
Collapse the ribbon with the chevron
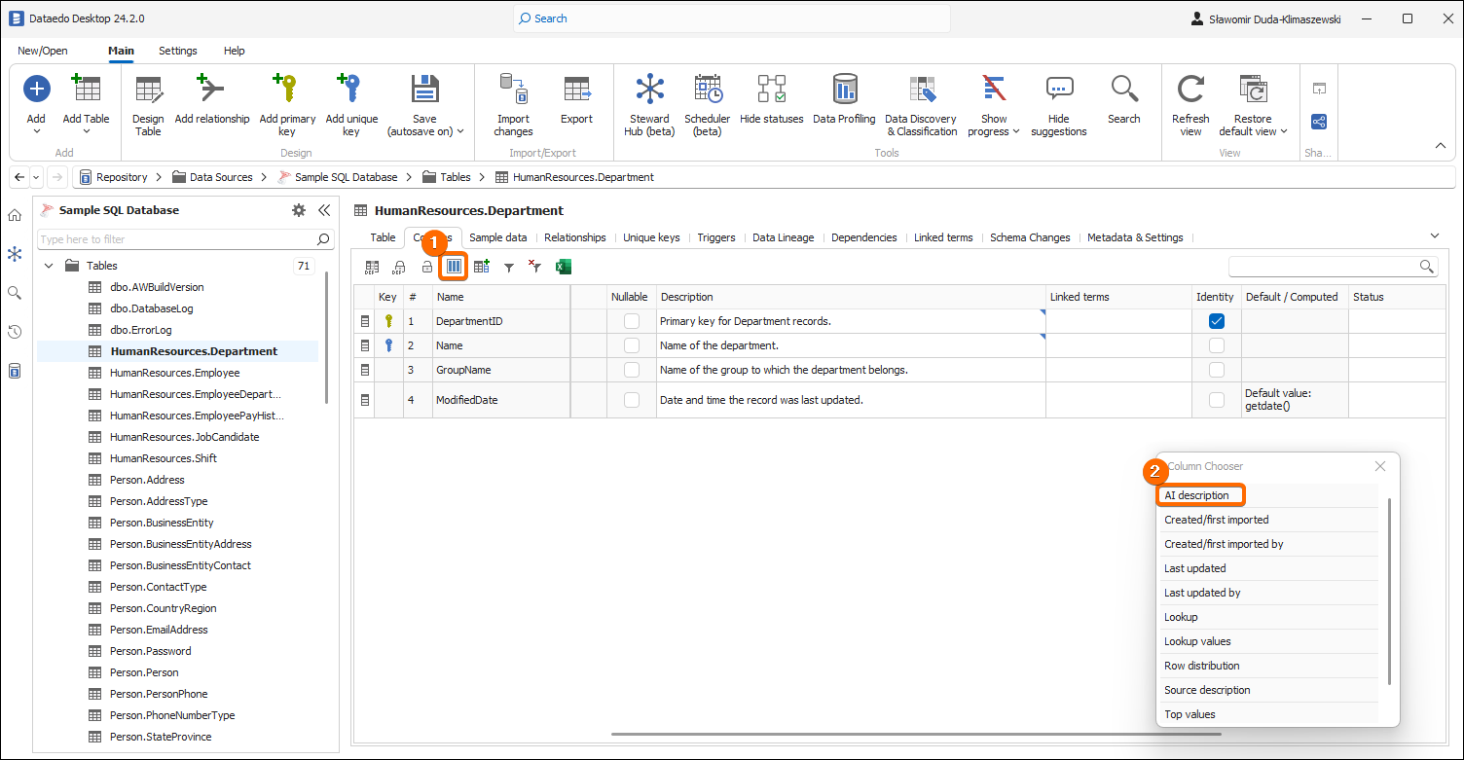(x=1440, y=146)
